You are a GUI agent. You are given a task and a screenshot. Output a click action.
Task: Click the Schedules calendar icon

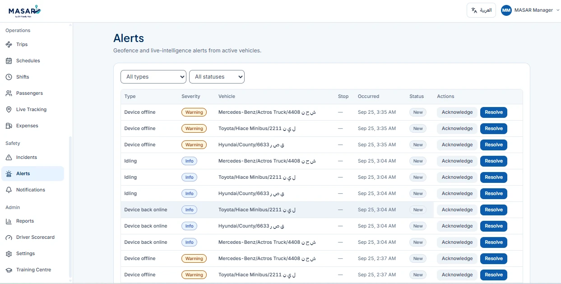(9, 61)
